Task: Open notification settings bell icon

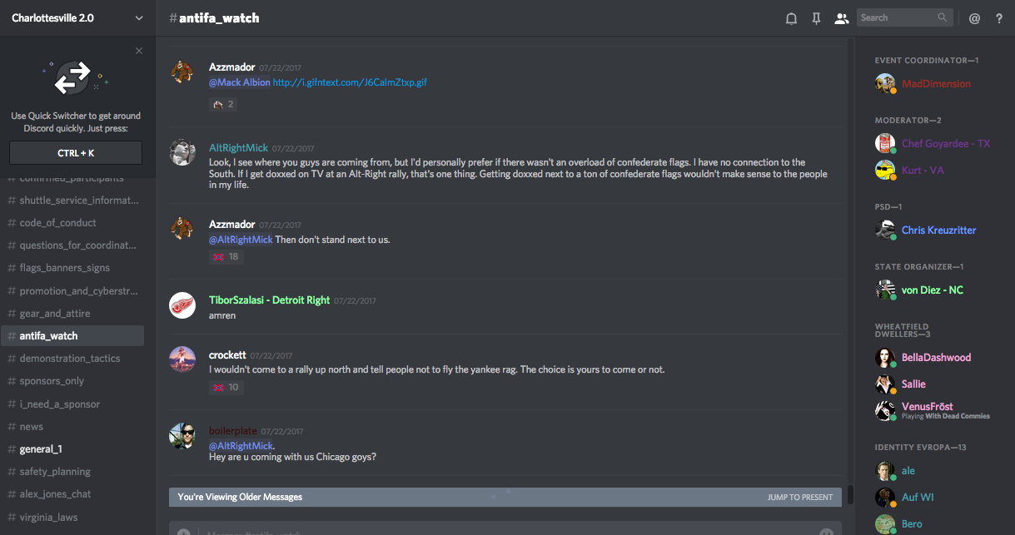Action: [x=791, y=18]
